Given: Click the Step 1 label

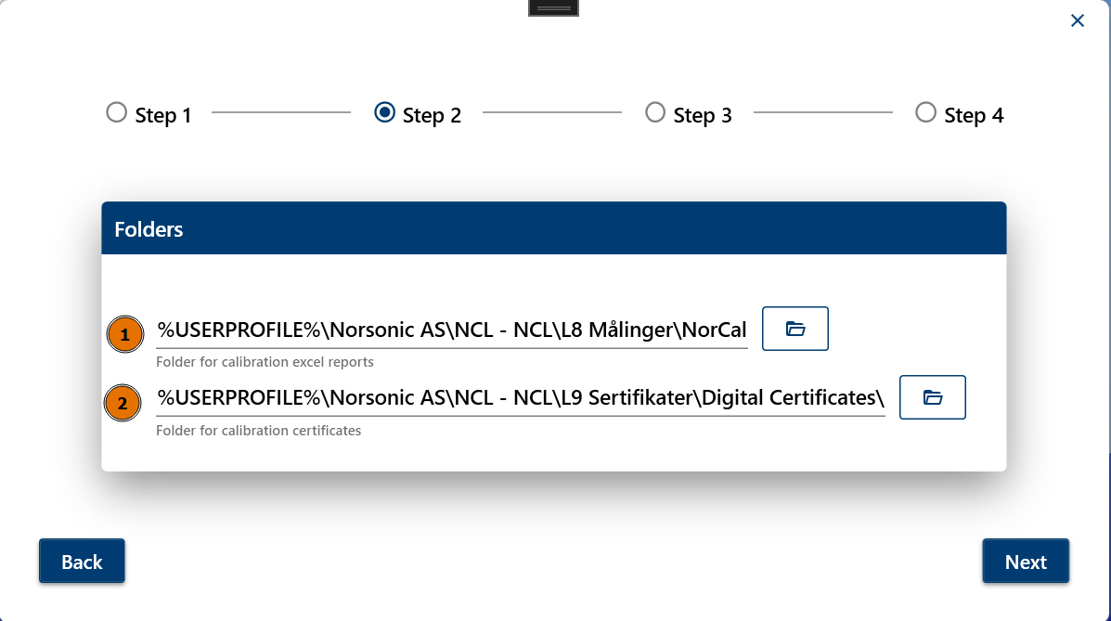Looking at the screenshot, I should 163,115.
